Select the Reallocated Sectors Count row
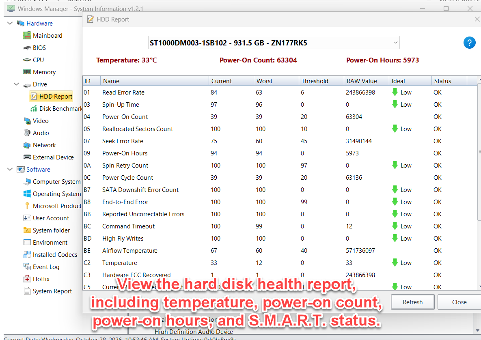This screenshot has height=340, width=481. click(279, 129)
